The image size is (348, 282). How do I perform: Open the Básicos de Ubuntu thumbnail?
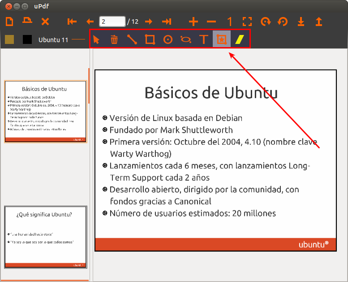coord(46,112)
